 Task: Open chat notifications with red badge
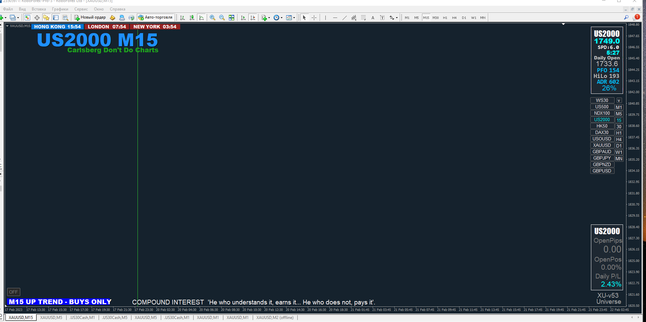[636, 17]
